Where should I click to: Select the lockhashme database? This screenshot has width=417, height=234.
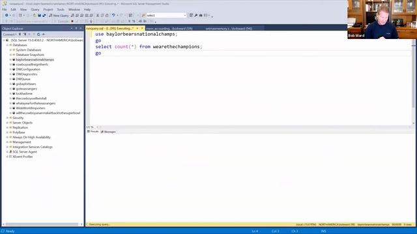24,94
